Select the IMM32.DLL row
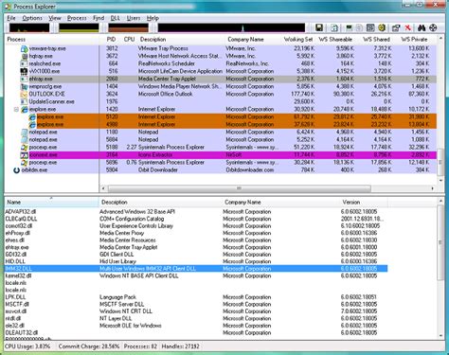 click(196, 269)
